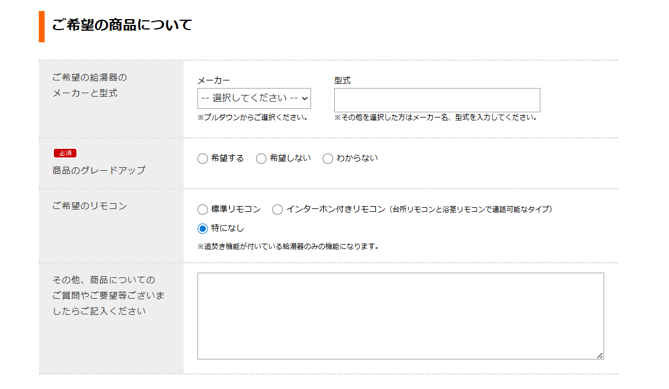669x389 pixels.
Task: Click the selected 特になし radio button
Action: coord(203,229)
